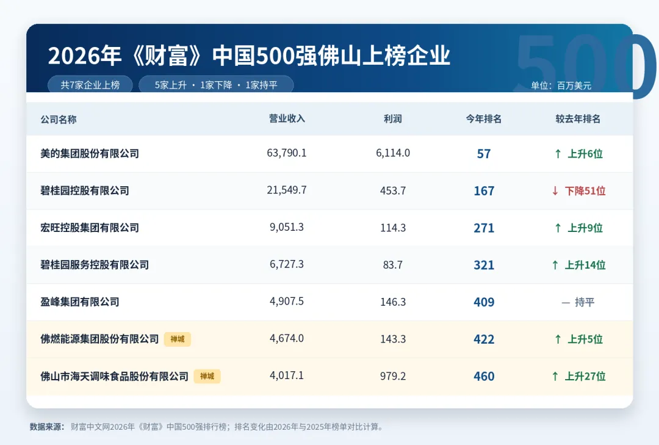Click revenue value 4,907.5
The width and height of the screenshot is (659, 445).
[x=287, y=301]
